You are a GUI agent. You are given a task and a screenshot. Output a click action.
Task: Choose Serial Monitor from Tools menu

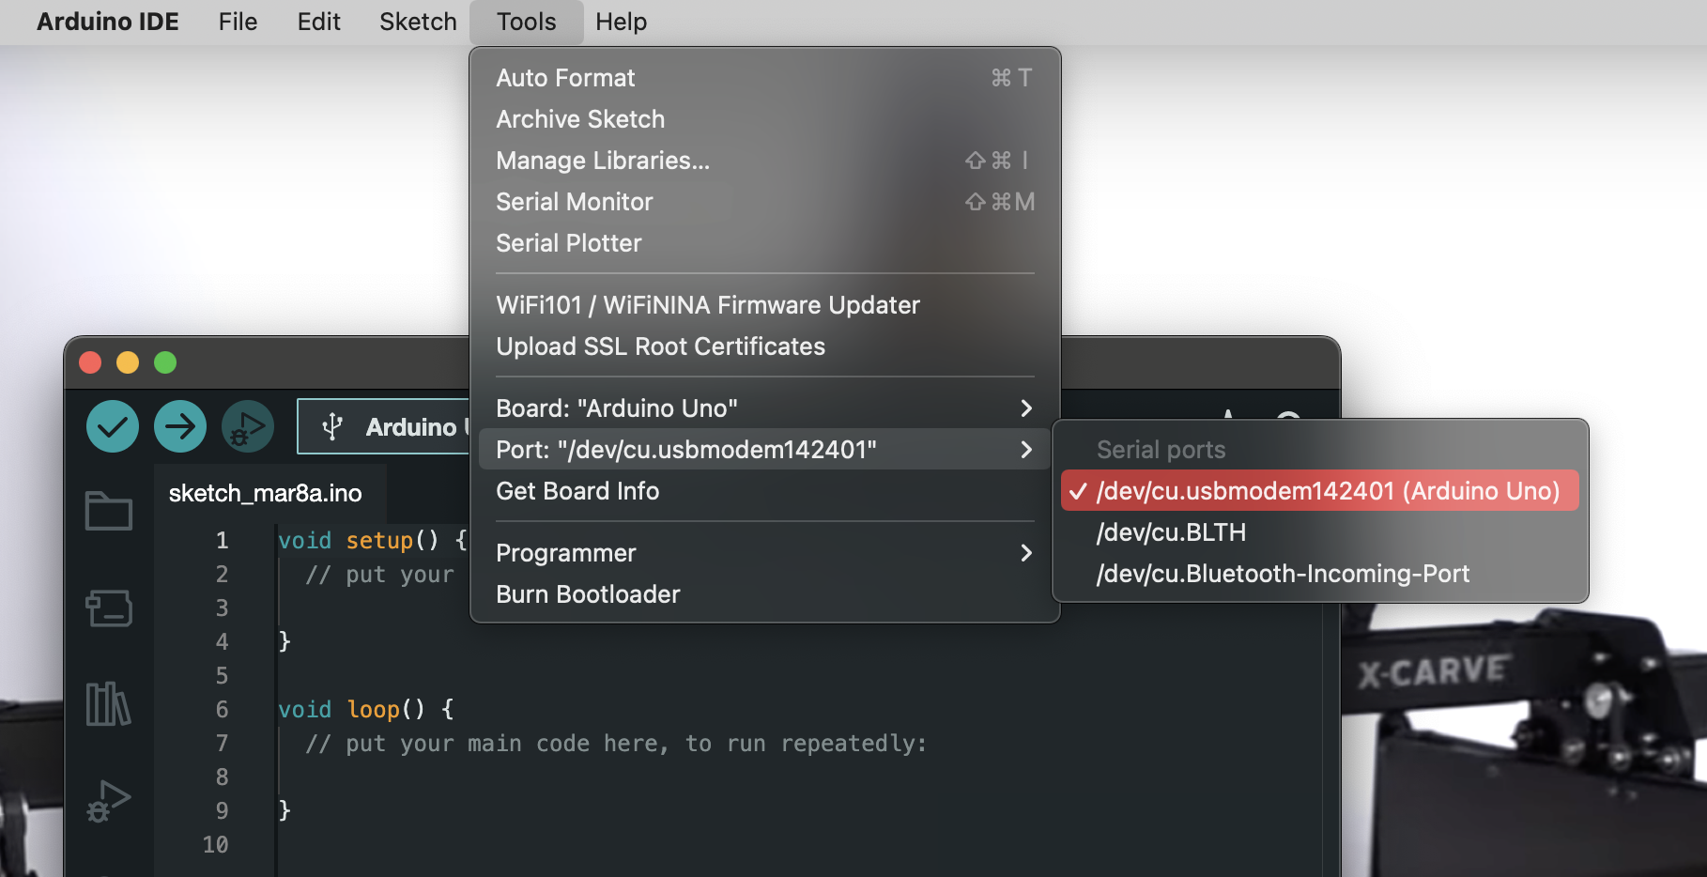click(x=574, y=202)
